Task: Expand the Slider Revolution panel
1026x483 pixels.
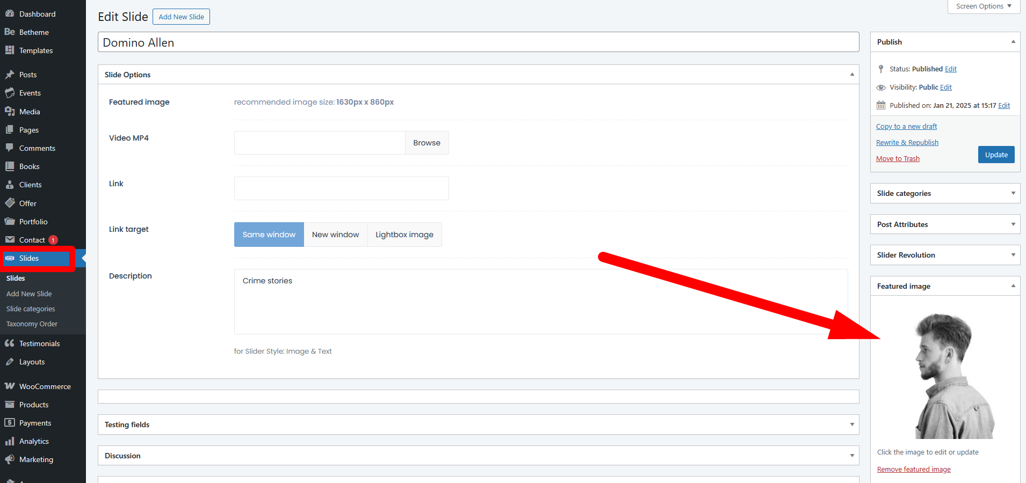Action: (x=1013, y=255)
